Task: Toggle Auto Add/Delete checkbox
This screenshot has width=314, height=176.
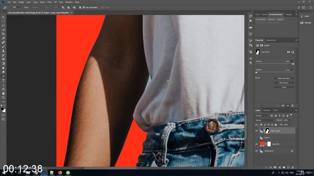Action: (x=84, y=7)
